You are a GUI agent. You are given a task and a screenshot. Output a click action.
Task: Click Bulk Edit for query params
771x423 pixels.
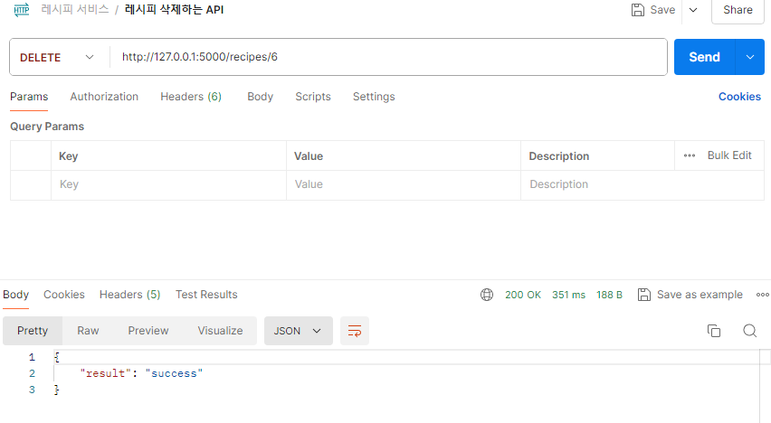click(729, 155)
